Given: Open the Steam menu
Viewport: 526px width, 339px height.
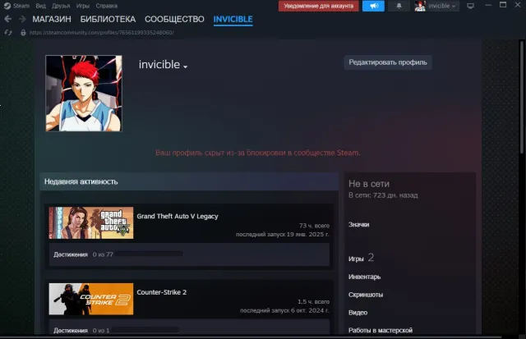Looking at the screenshot, I should pyautogui.click(x=21, y=6).
